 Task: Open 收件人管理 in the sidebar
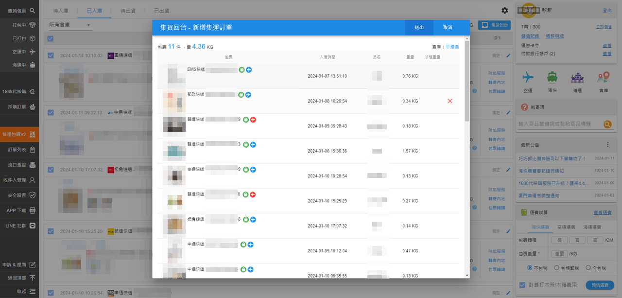tap(19, 180)
